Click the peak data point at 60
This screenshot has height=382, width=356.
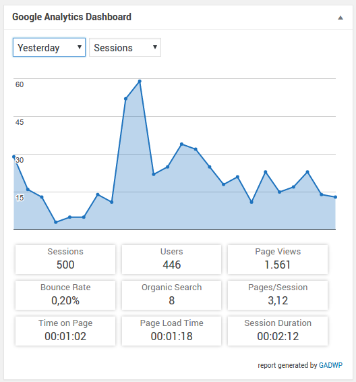tap(140, 82)
